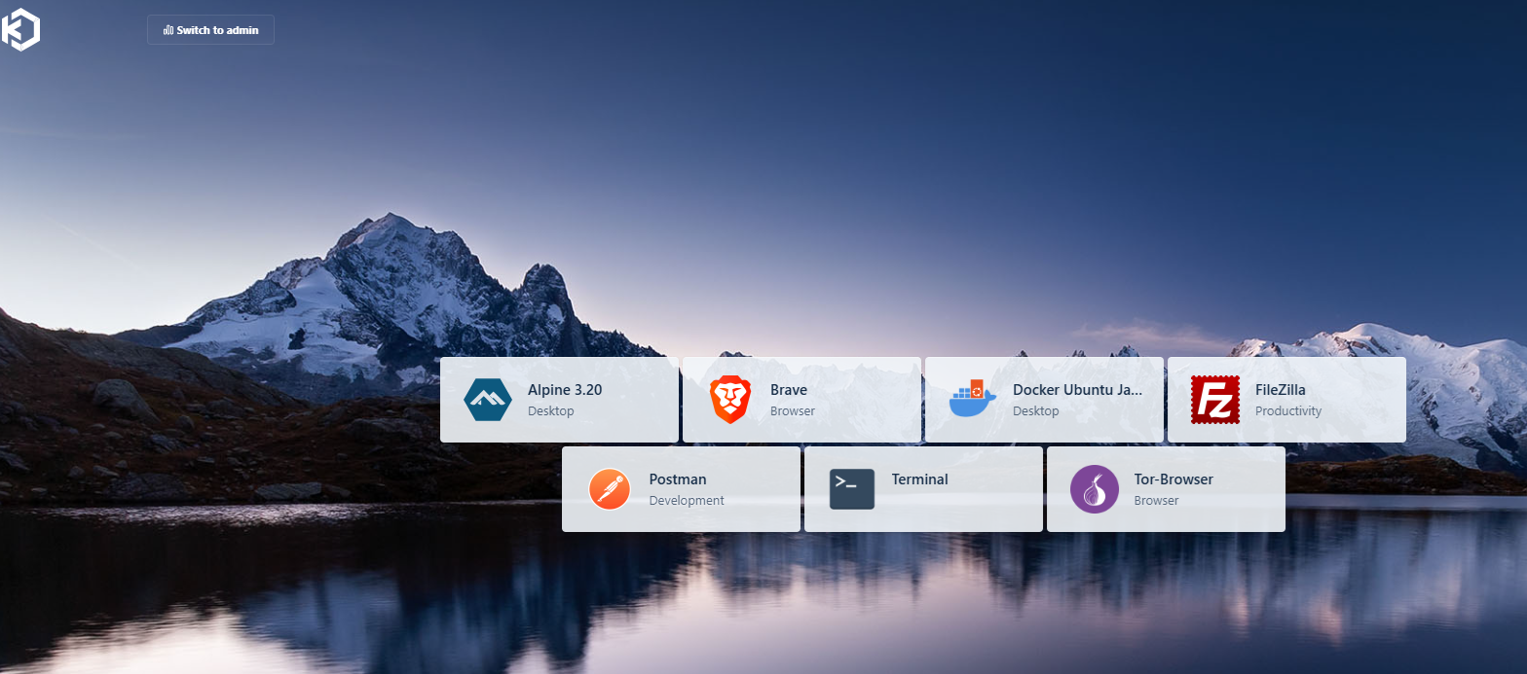Viewport: 1527px width, 674px height.
Task: Click the Development label under Postman
Action: coord(687,501)
